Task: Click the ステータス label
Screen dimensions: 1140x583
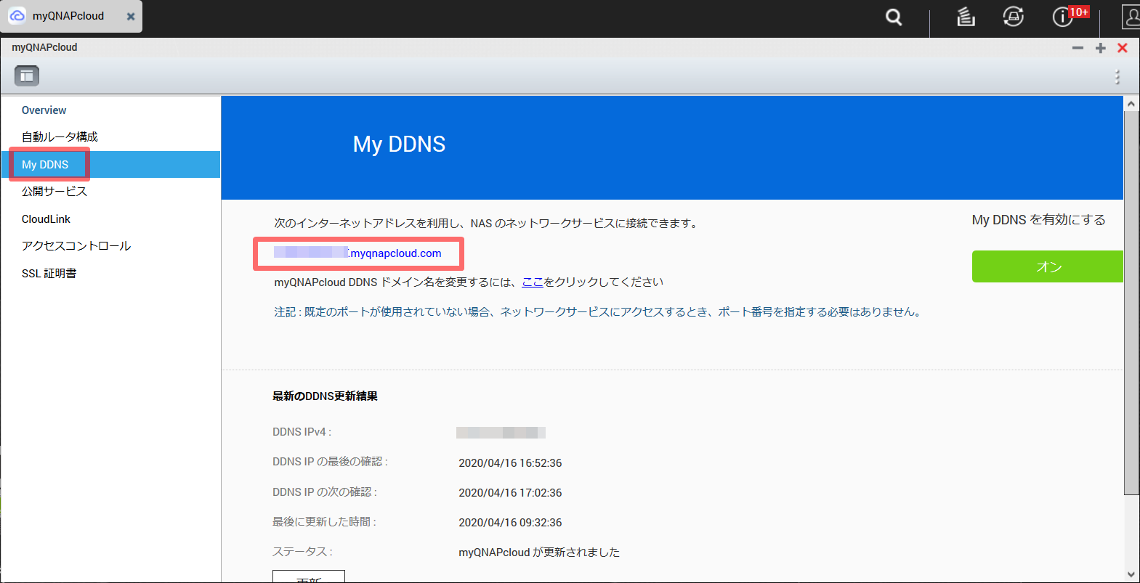Action: (x=302, y=552)
